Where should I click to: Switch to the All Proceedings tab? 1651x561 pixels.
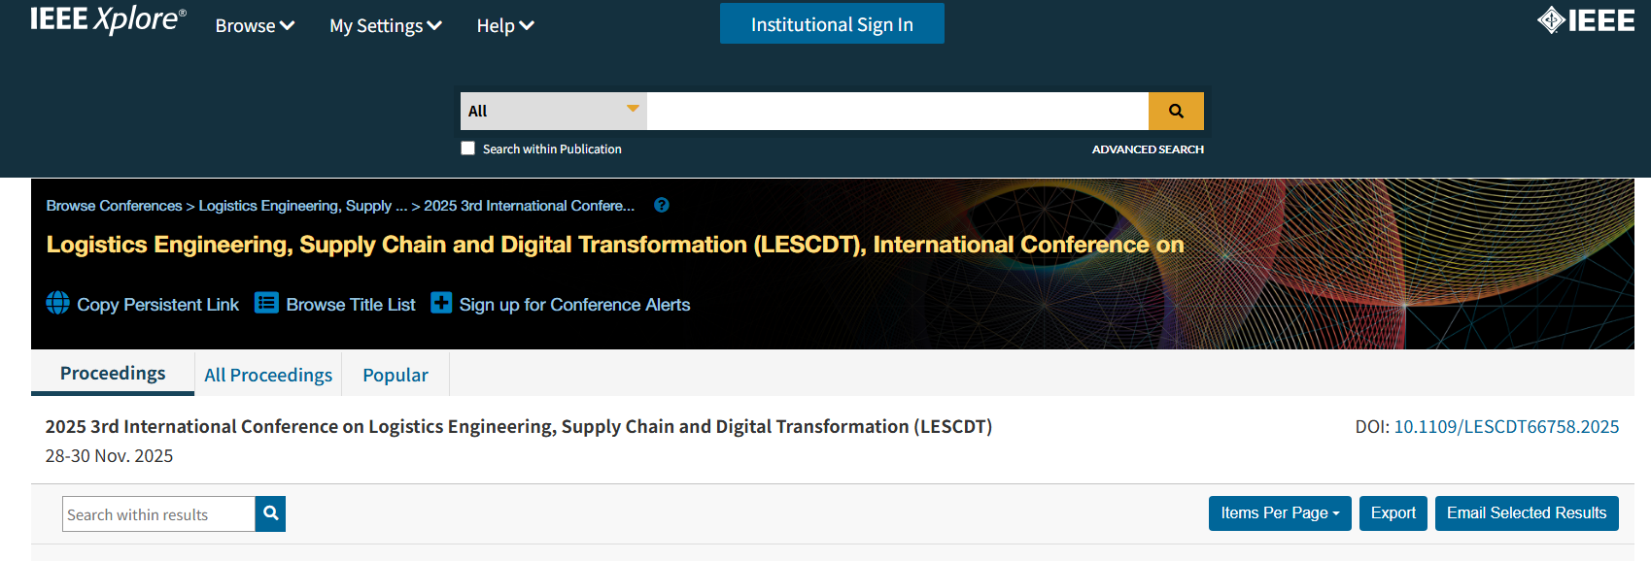click(x=268, y=375)
